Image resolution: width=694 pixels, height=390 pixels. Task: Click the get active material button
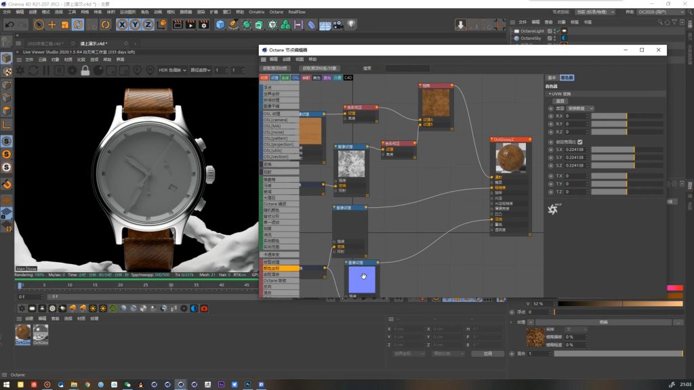click(275, 68)
